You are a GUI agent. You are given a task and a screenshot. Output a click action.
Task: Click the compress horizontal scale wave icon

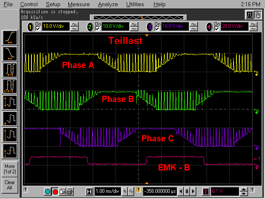[125, 192]
